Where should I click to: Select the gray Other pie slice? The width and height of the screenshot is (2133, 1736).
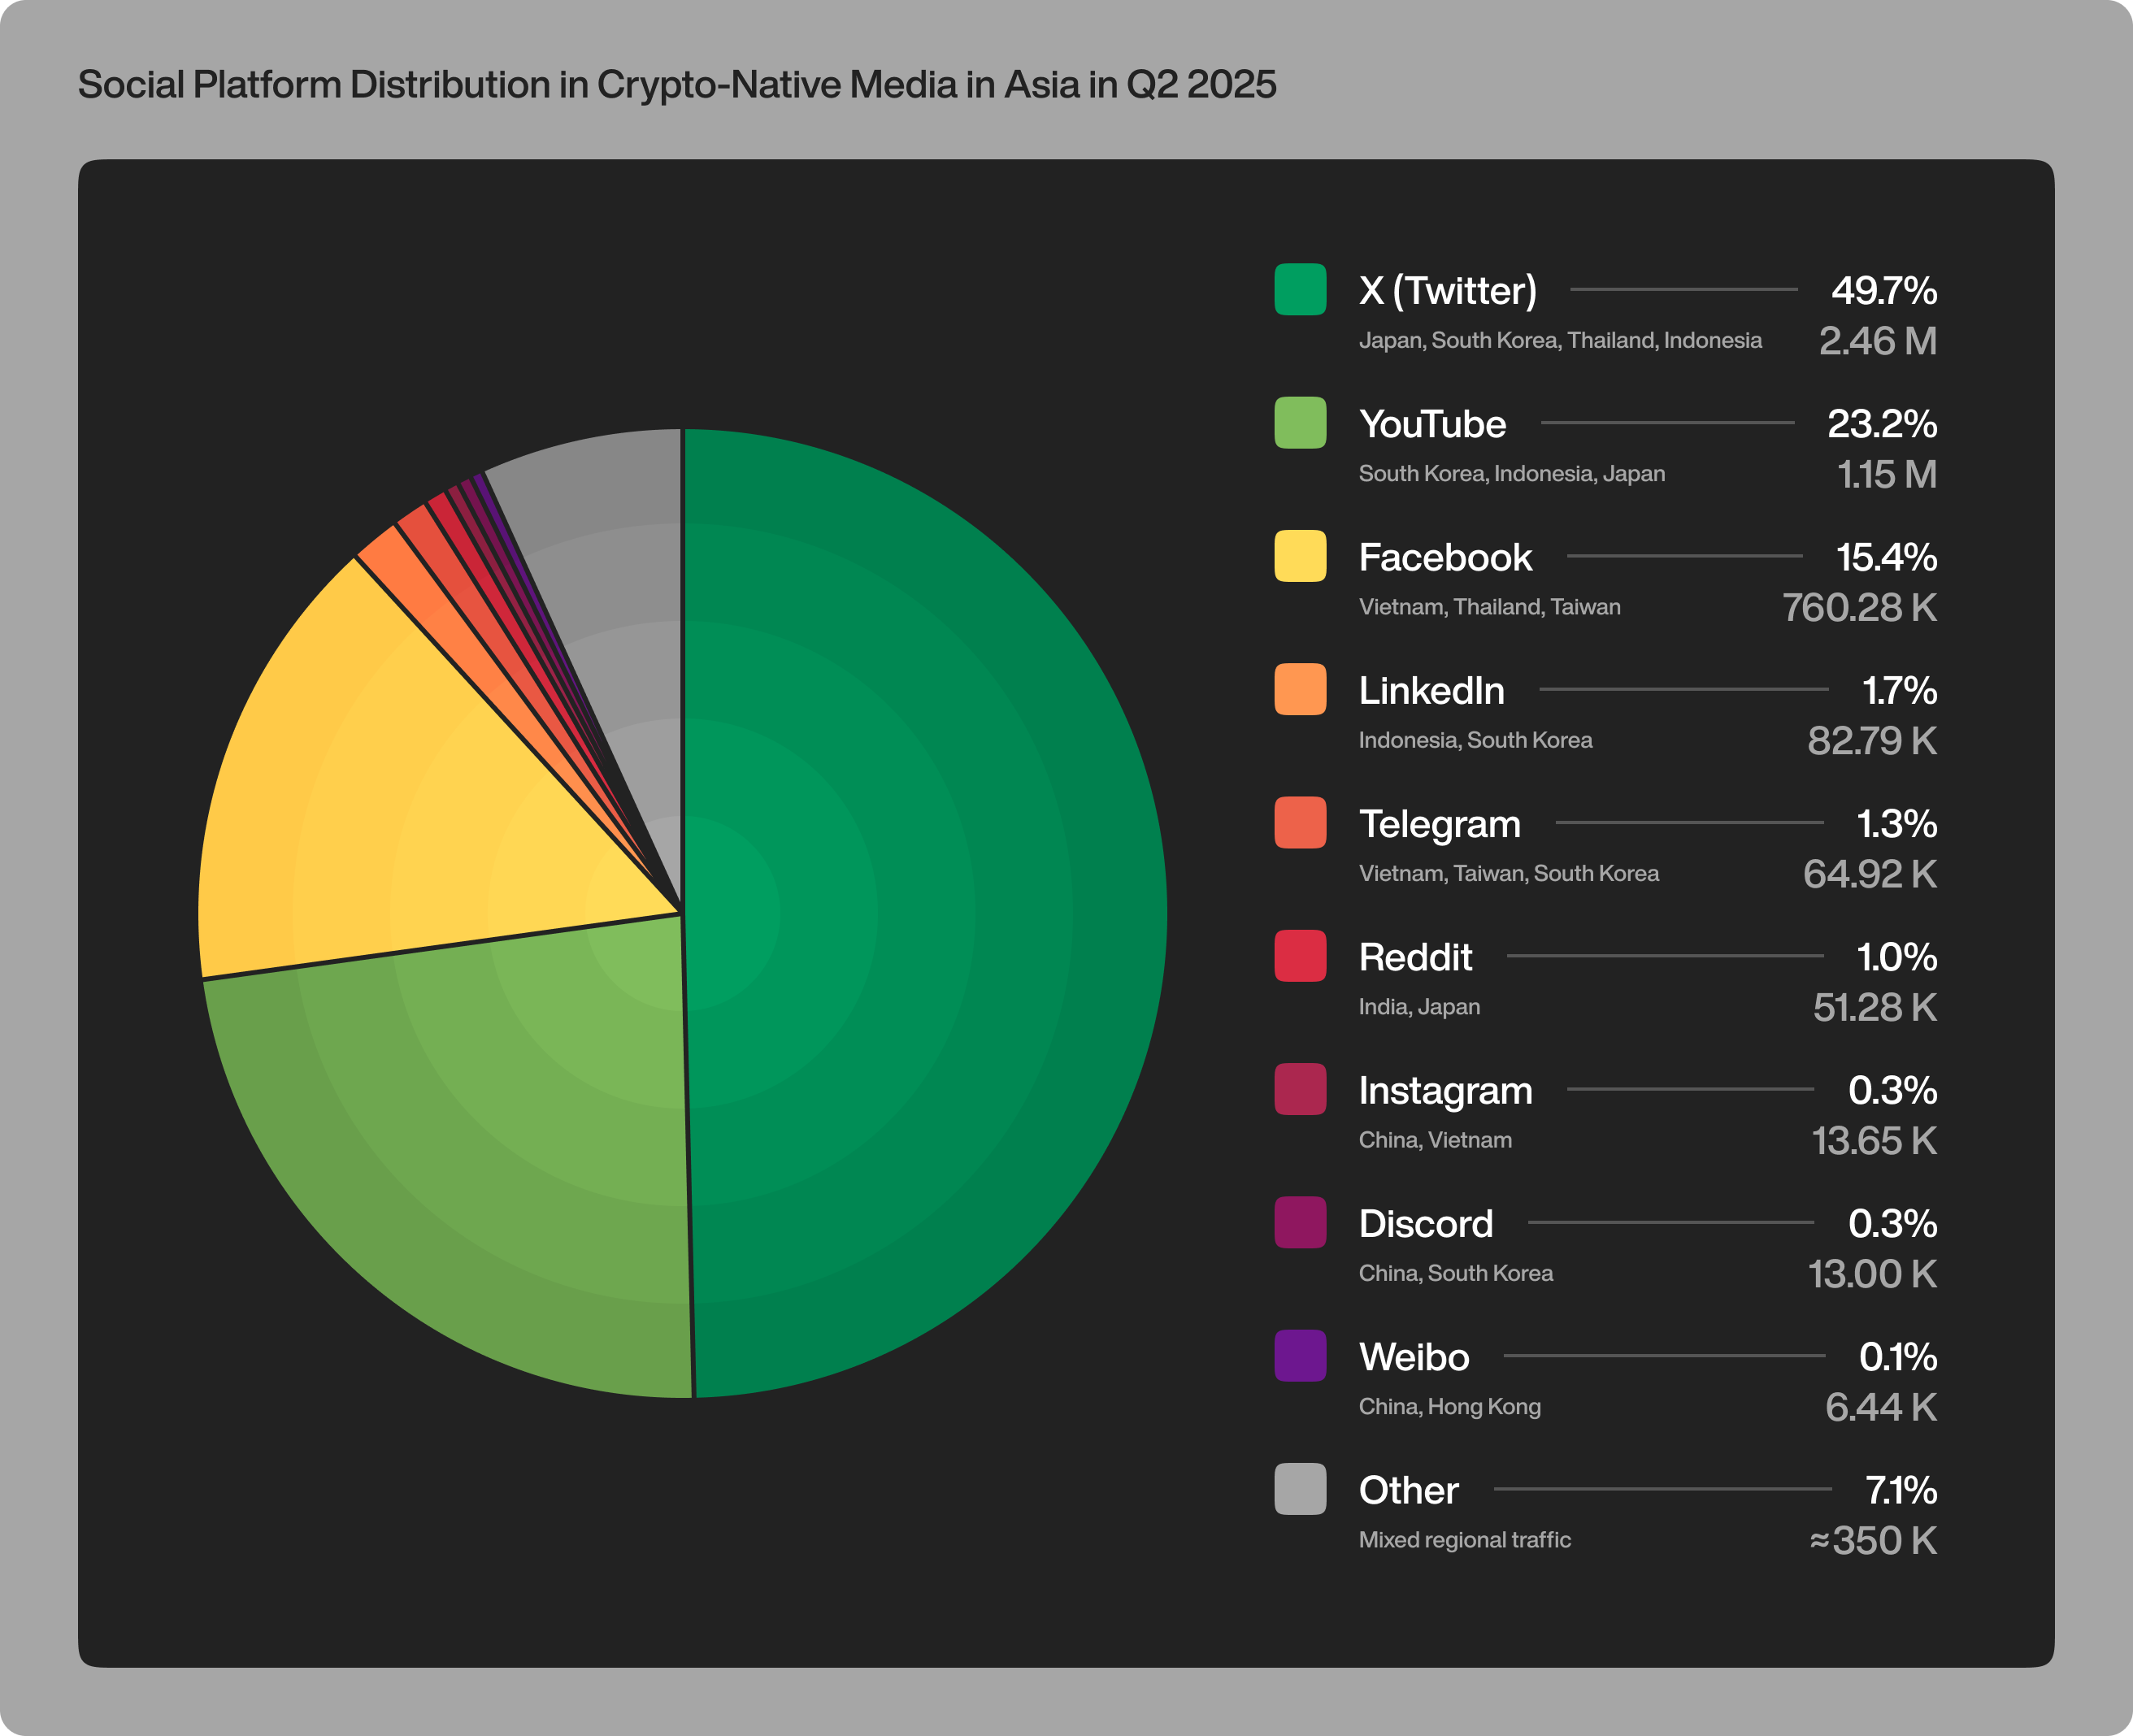coord(620,580)
